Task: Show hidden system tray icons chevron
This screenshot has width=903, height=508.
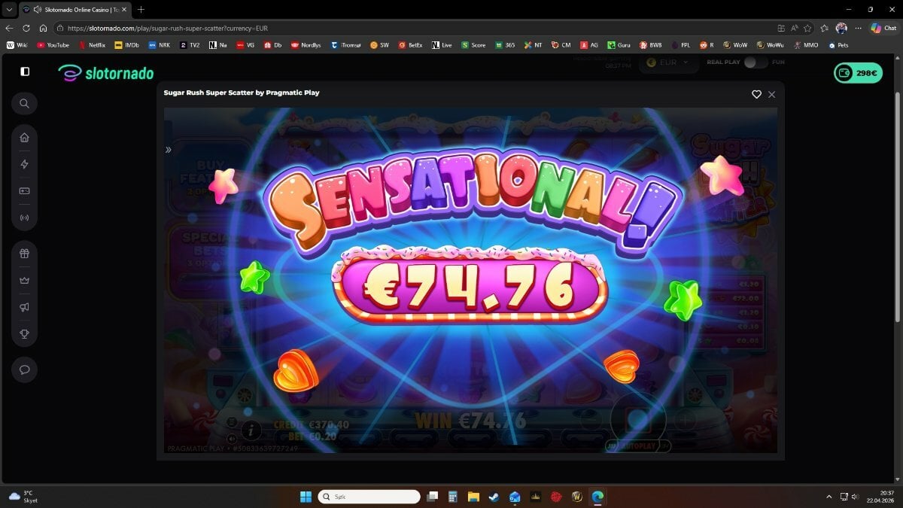Action: coord(829,497)
